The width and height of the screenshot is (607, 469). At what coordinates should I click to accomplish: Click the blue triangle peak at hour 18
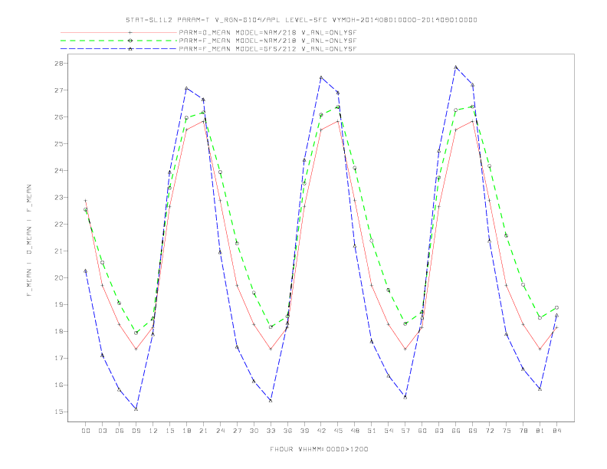click(186, 88)
